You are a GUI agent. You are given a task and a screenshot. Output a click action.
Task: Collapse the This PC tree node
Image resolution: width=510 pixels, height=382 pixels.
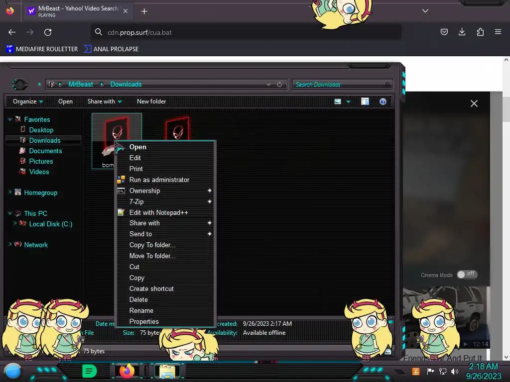click(x=10, y=213)
